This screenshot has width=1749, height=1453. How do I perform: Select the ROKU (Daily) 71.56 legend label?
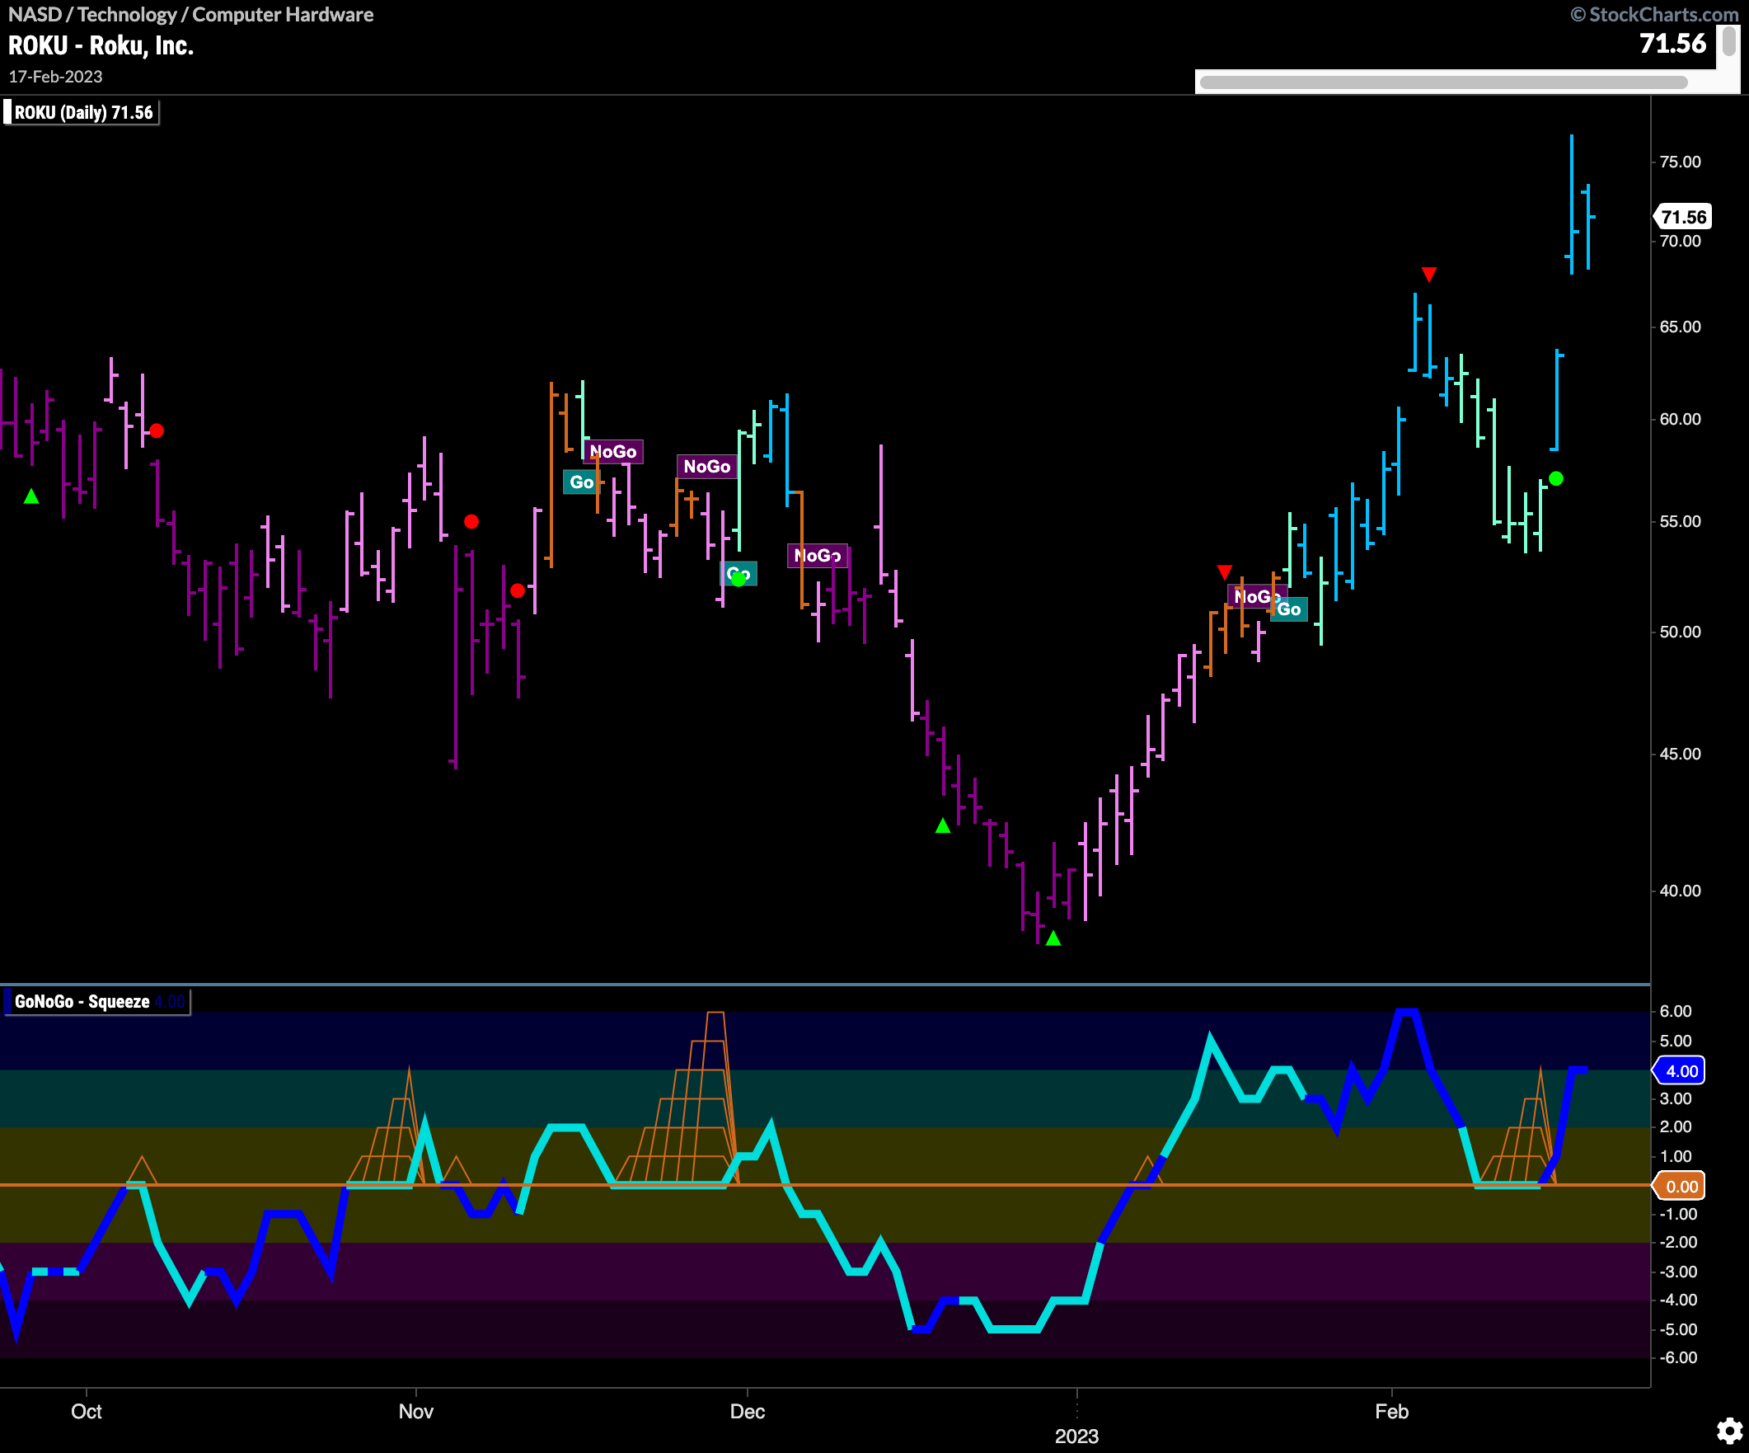pos(81,112)
